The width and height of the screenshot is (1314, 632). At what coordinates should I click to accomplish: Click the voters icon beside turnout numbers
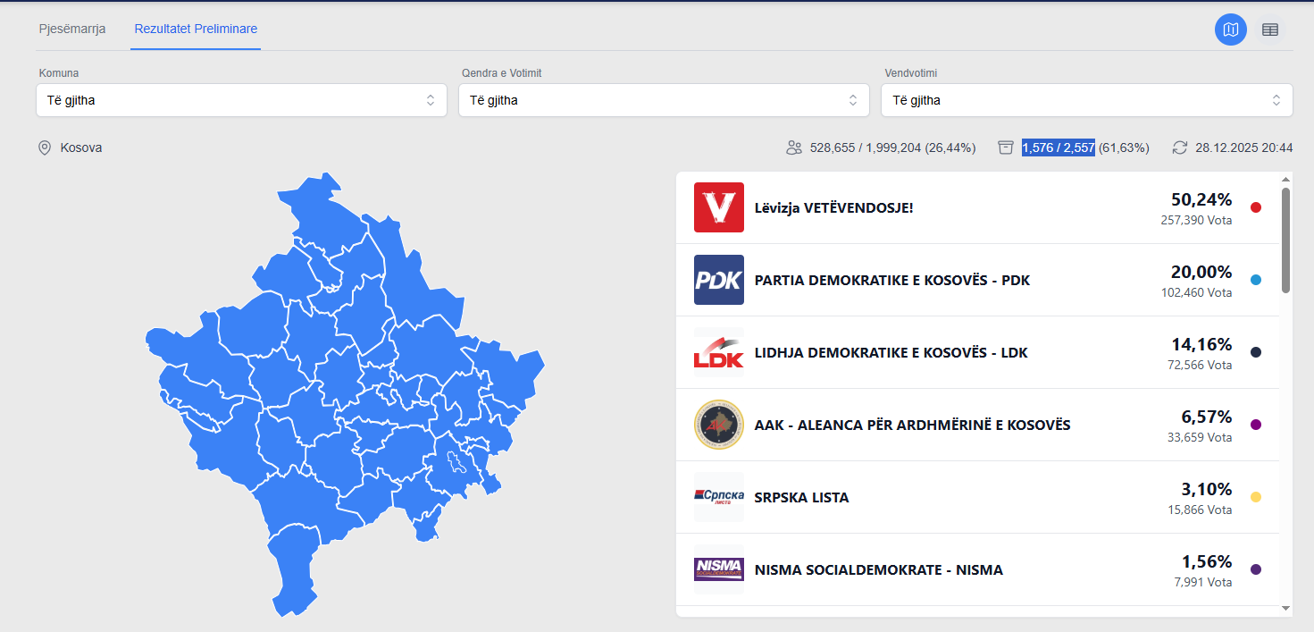[793, 147]
